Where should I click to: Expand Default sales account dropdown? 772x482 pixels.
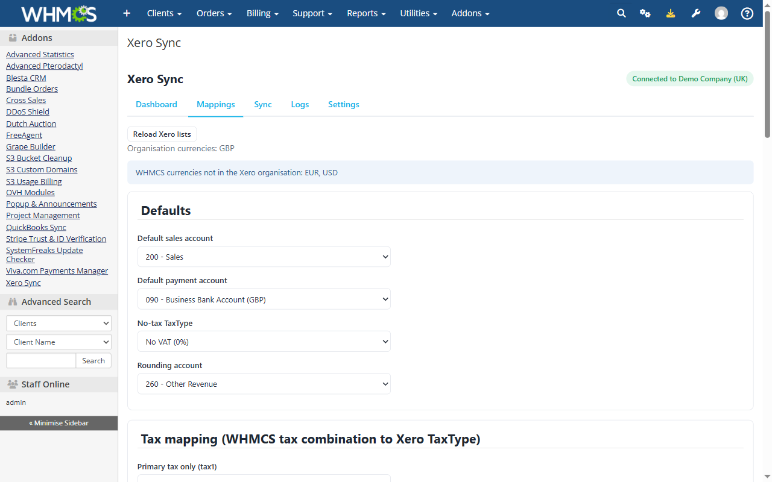point(264,257)
